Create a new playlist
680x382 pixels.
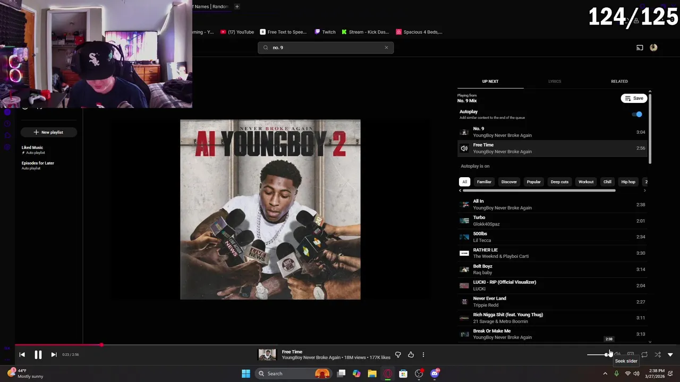[48, 132]
